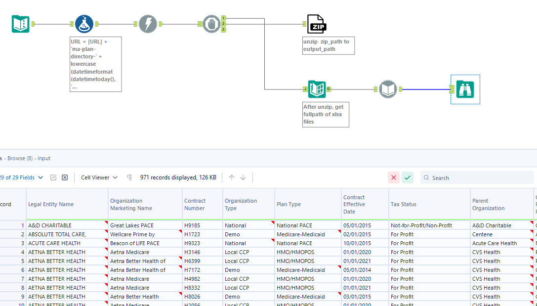Expand the 29 of 29 Fields dropdown
This screenshot has width=537, height=306.
pyautogui.click(x=22, y=177)
